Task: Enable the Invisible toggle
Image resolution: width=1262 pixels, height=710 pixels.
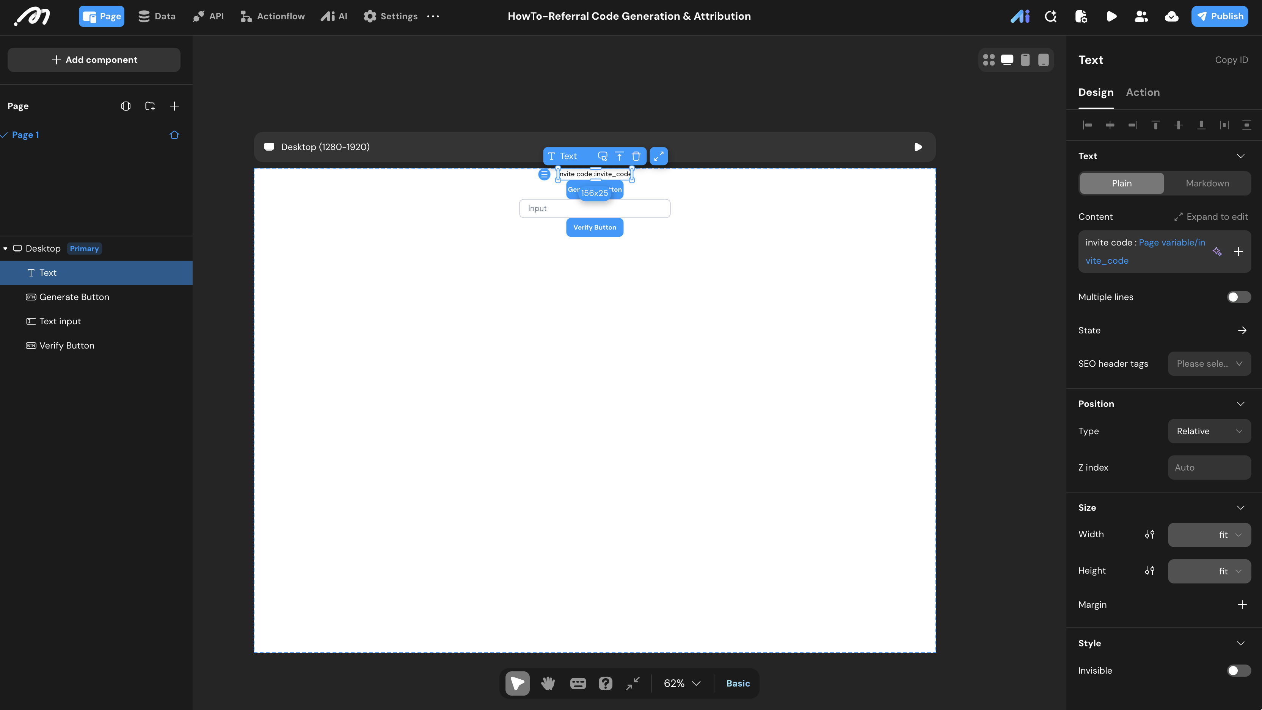Action: point(1238,670)
